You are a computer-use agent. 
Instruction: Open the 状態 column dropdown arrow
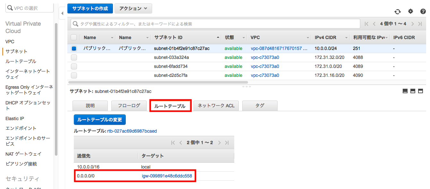tap(244, 37)
